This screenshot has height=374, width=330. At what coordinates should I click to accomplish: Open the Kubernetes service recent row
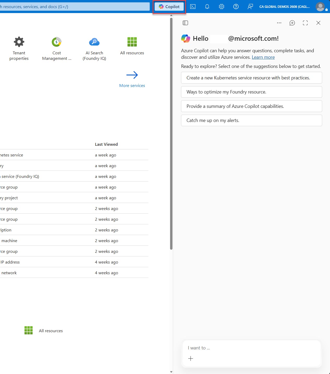click(74, 155)
